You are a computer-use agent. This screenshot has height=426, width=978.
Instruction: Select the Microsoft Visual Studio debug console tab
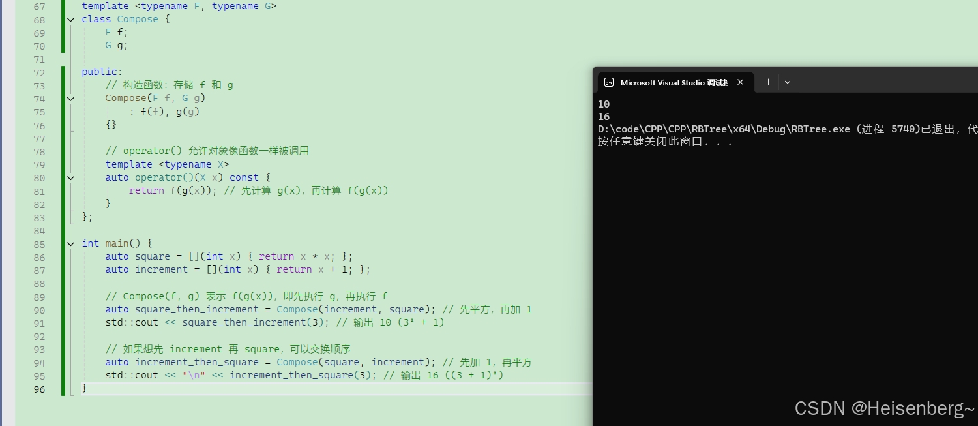click(676, 82)
